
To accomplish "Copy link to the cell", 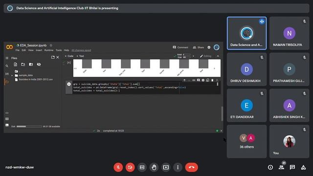I will pyautogui.click(x=194, y=80).
